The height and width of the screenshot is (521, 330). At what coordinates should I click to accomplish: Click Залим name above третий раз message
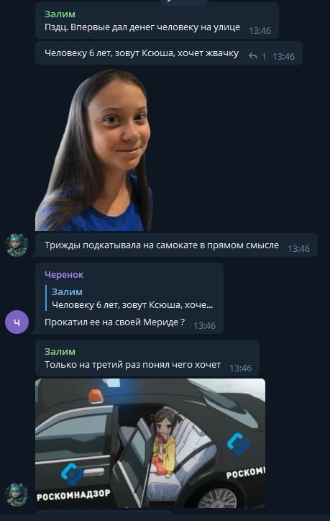click(x=60, y=352)
